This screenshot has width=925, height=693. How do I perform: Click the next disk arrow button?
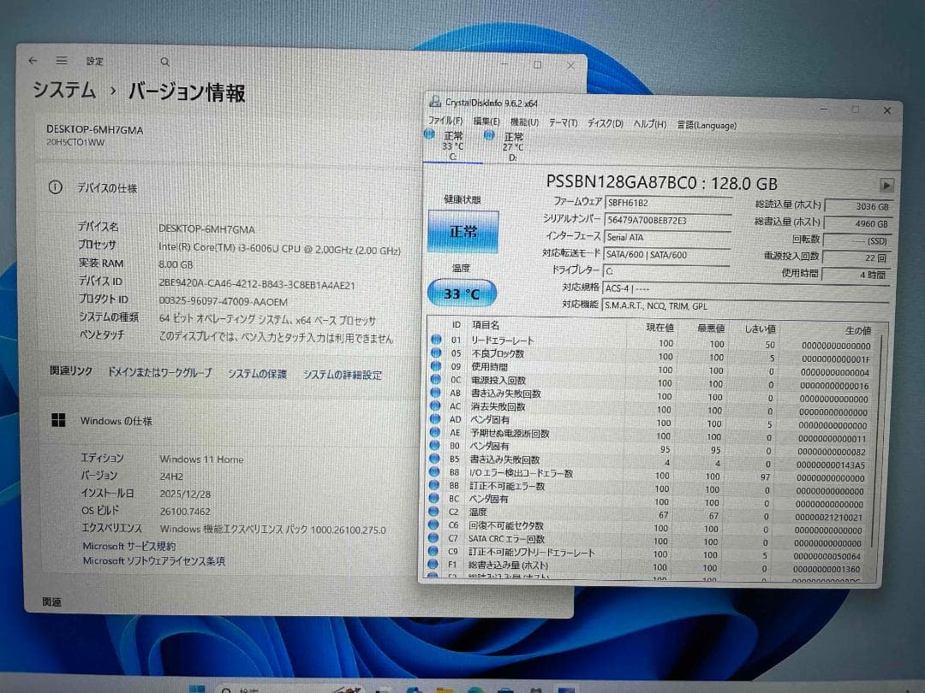(x=886, y=183)
